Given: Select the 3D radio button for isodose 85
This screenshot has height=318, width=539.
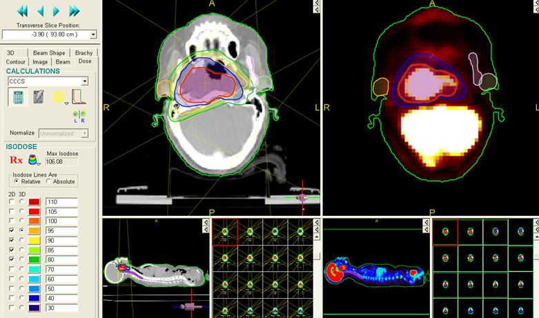Looking at the screenshot, I should click(x=21, y=249).
